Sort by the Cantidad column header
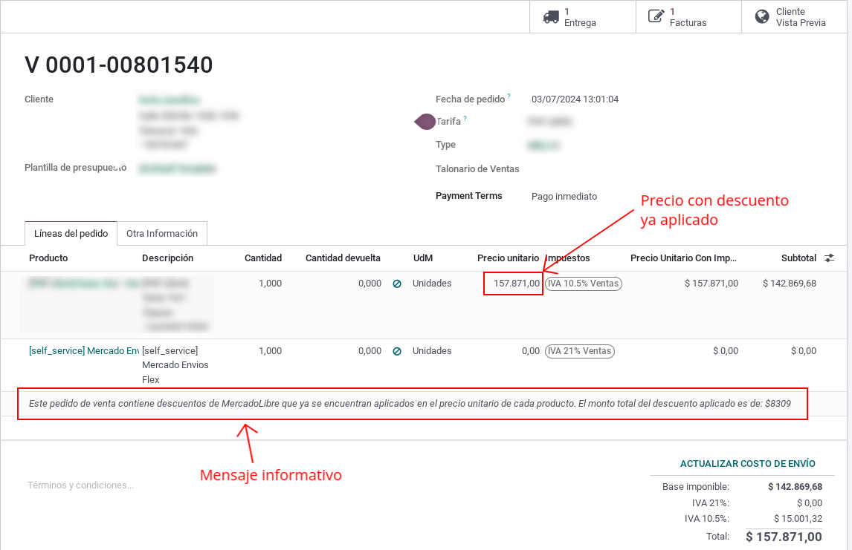852x550 pixels. [x=263, y=258]
